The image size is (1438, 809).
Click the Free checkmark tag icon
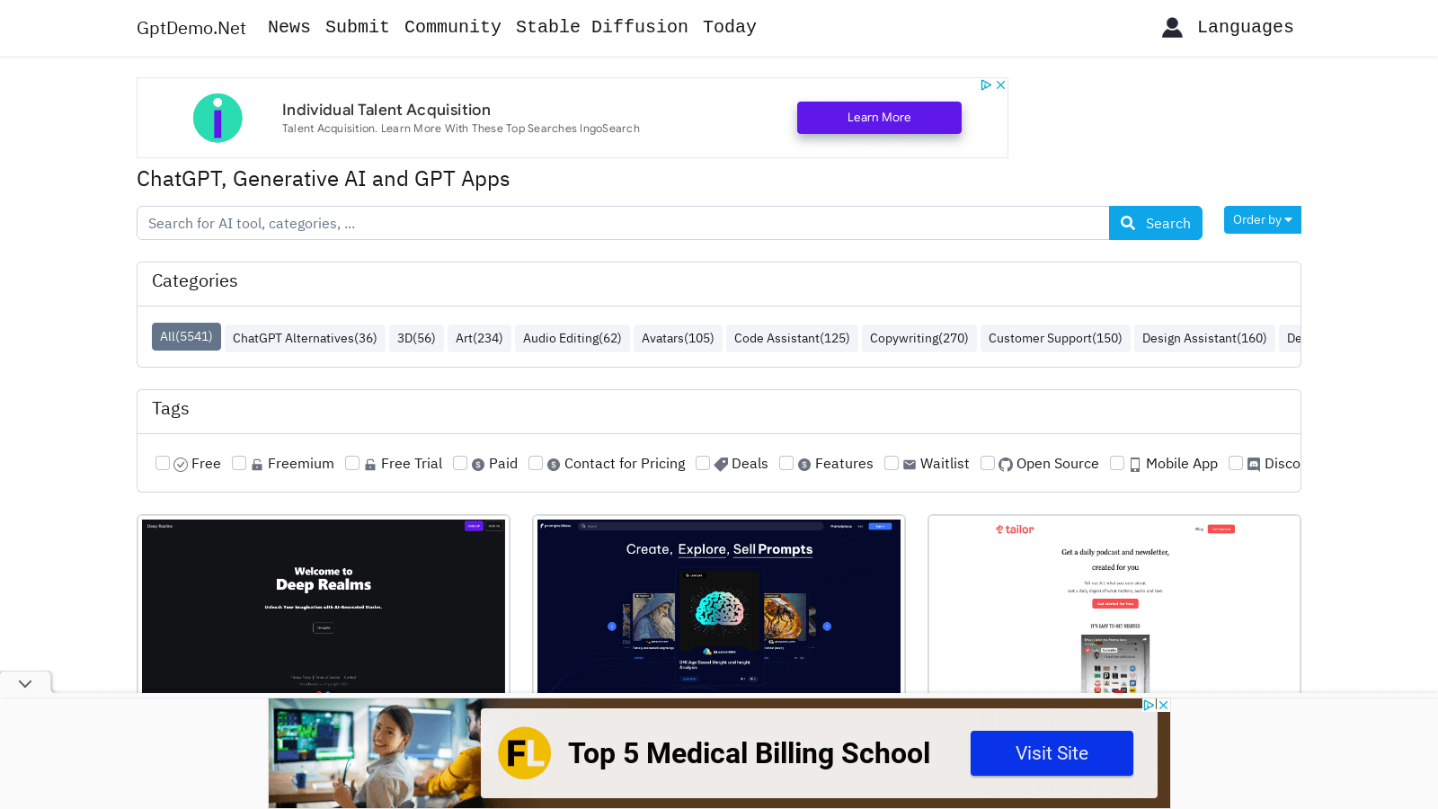(181, 465)
